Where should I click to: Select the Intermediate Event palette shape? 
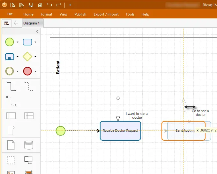(10, 71)
